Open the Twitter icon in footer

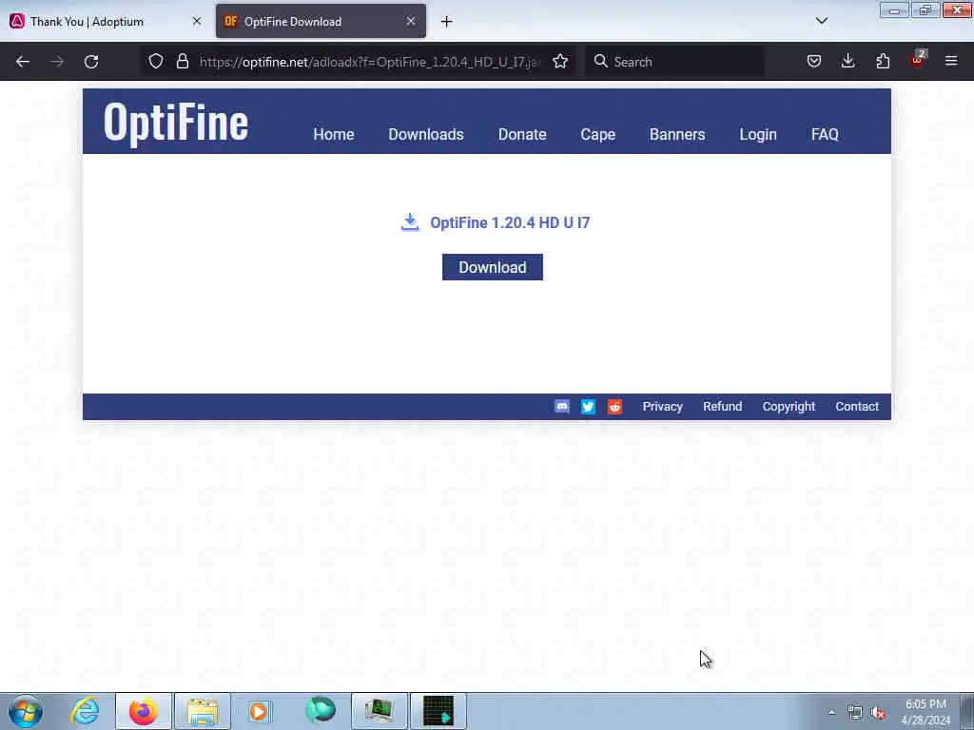588,407
